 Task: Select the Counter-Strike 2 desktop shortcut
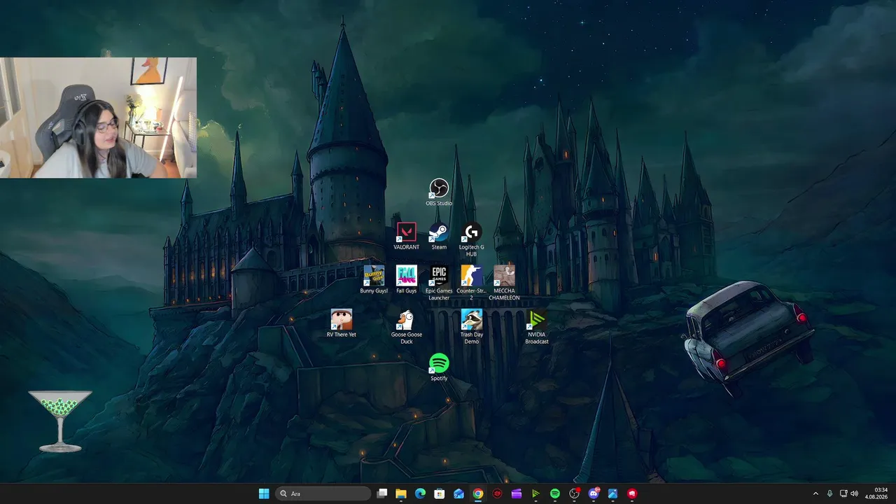click(x=472, y=283)
